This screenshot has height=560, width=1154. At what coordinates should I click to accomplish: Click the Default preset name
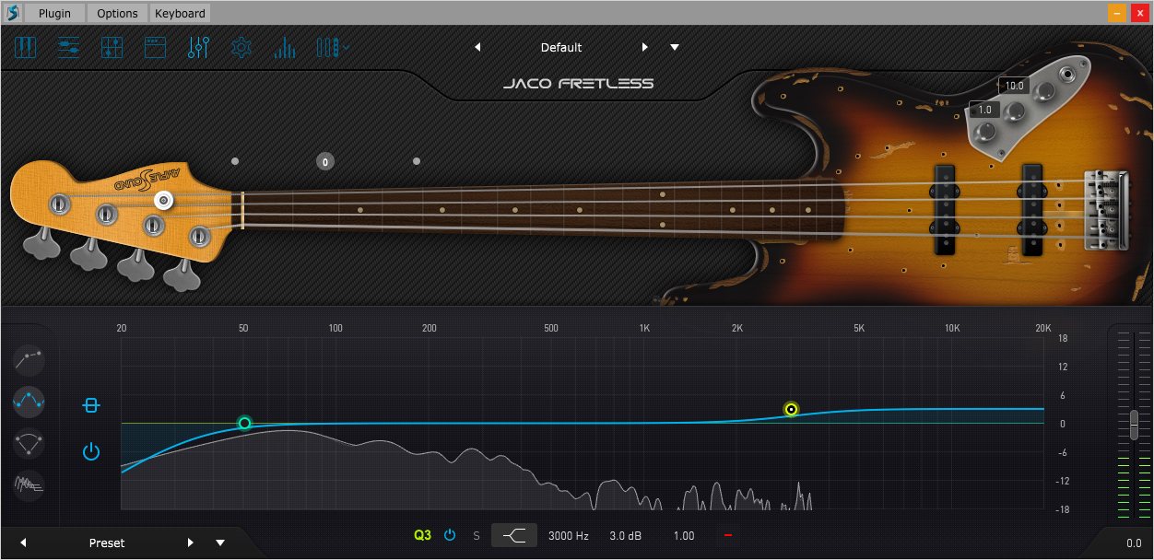pos(561,47)
